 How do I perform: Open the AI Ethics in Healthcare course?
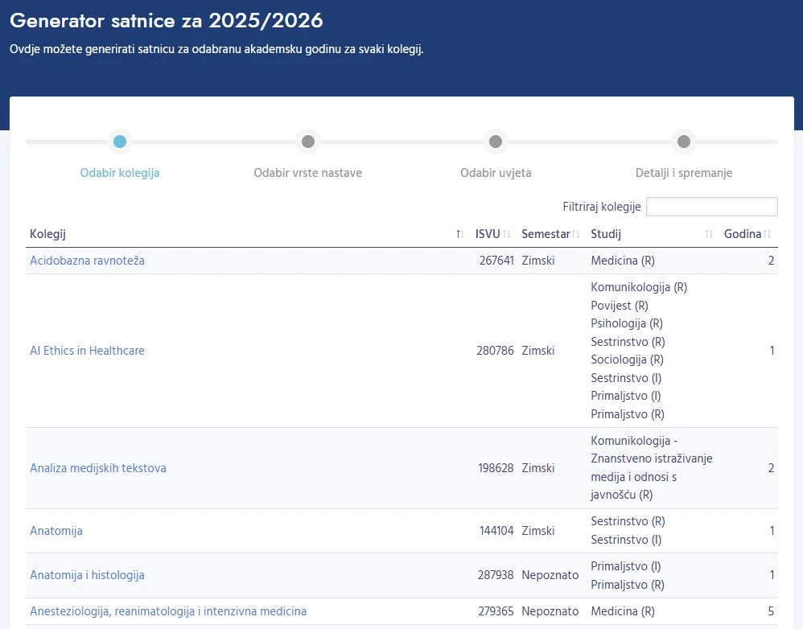tap(87, 351)
